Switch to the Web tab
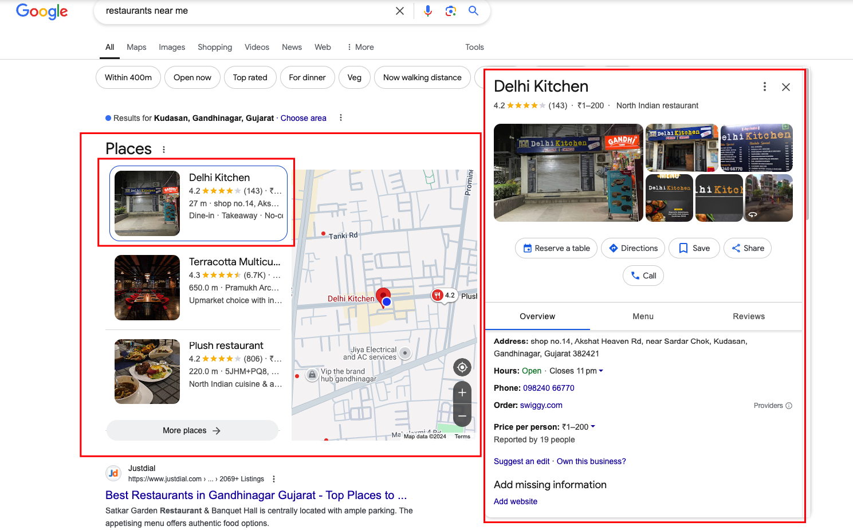The image size is (853, 530). tap(323, 47)
